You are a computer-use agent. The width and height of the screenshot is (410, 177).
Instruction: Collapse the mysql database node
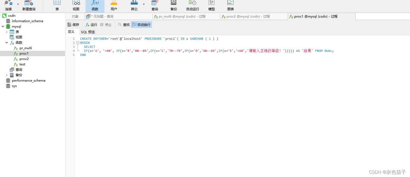3,26
